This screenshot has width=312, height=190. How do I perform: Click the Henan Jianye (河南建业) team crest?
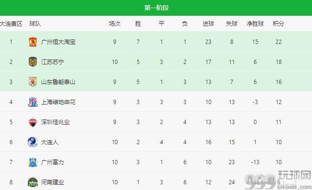click(x=33, y=182)
